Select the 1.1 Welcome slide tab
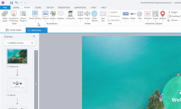The height and width of the screenshot is (109, 181). pos(34,30)
